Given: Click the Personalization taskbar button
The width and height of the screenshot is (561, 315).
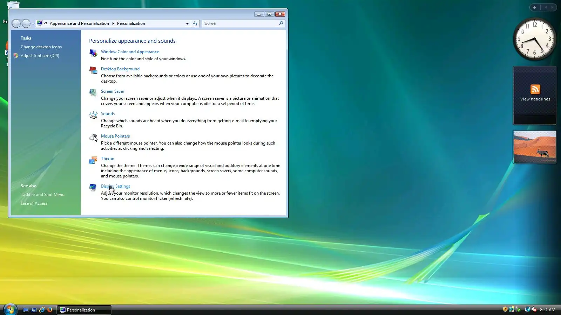Looking at the screenshot, I should pyautogui.click(x=84, y=310).
